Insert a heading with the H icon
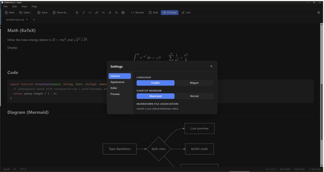 103,12
